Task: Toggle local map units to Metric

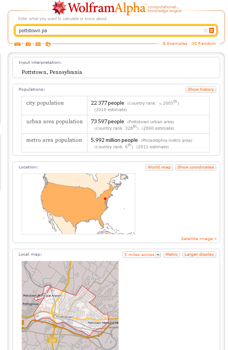Action: [172, 254]
